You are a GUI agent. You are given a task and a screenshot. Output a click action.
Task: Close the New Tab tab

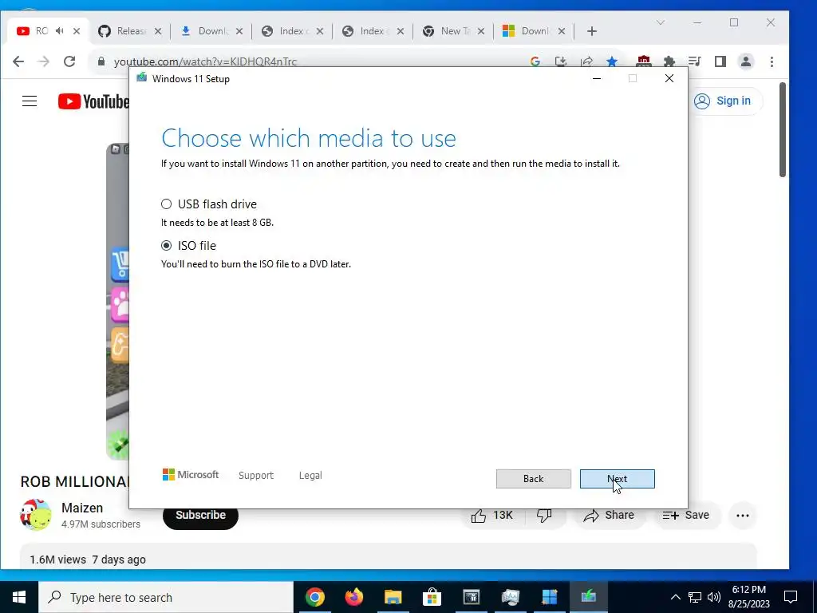[x=481, y=31]
